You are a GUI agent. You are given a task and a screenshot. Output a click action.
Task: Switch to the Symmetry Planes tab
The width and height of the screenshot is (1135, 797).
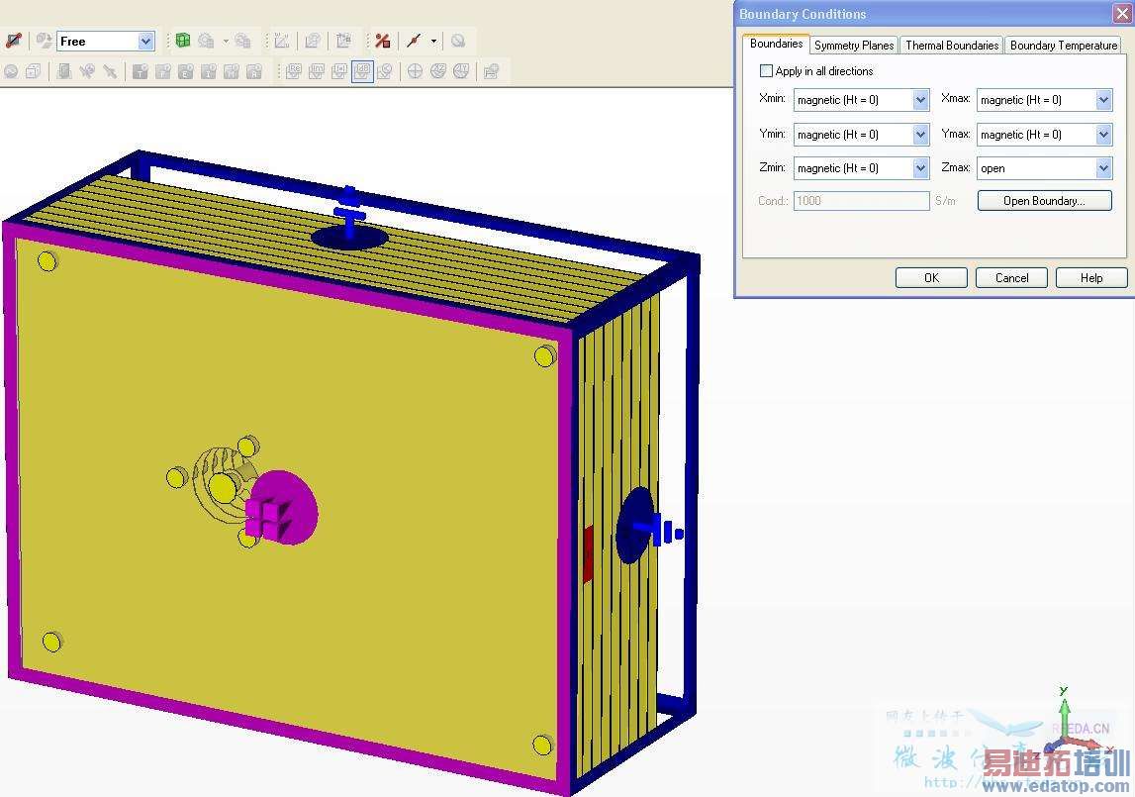click(x=854, y=45)
